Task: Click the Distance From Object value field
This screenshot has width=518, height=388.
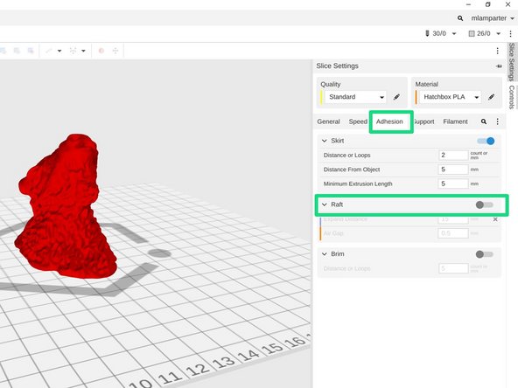Action: point(453,170)
